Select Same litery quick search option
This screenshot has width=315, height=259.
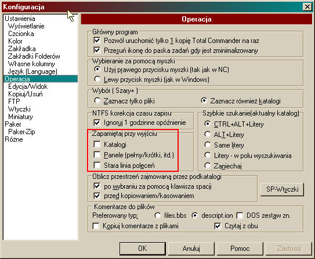(x=207, y=145)
